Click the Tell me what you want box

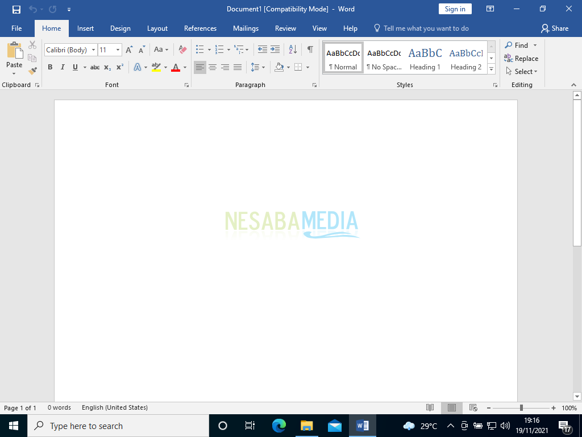click(x=421, y=28)
